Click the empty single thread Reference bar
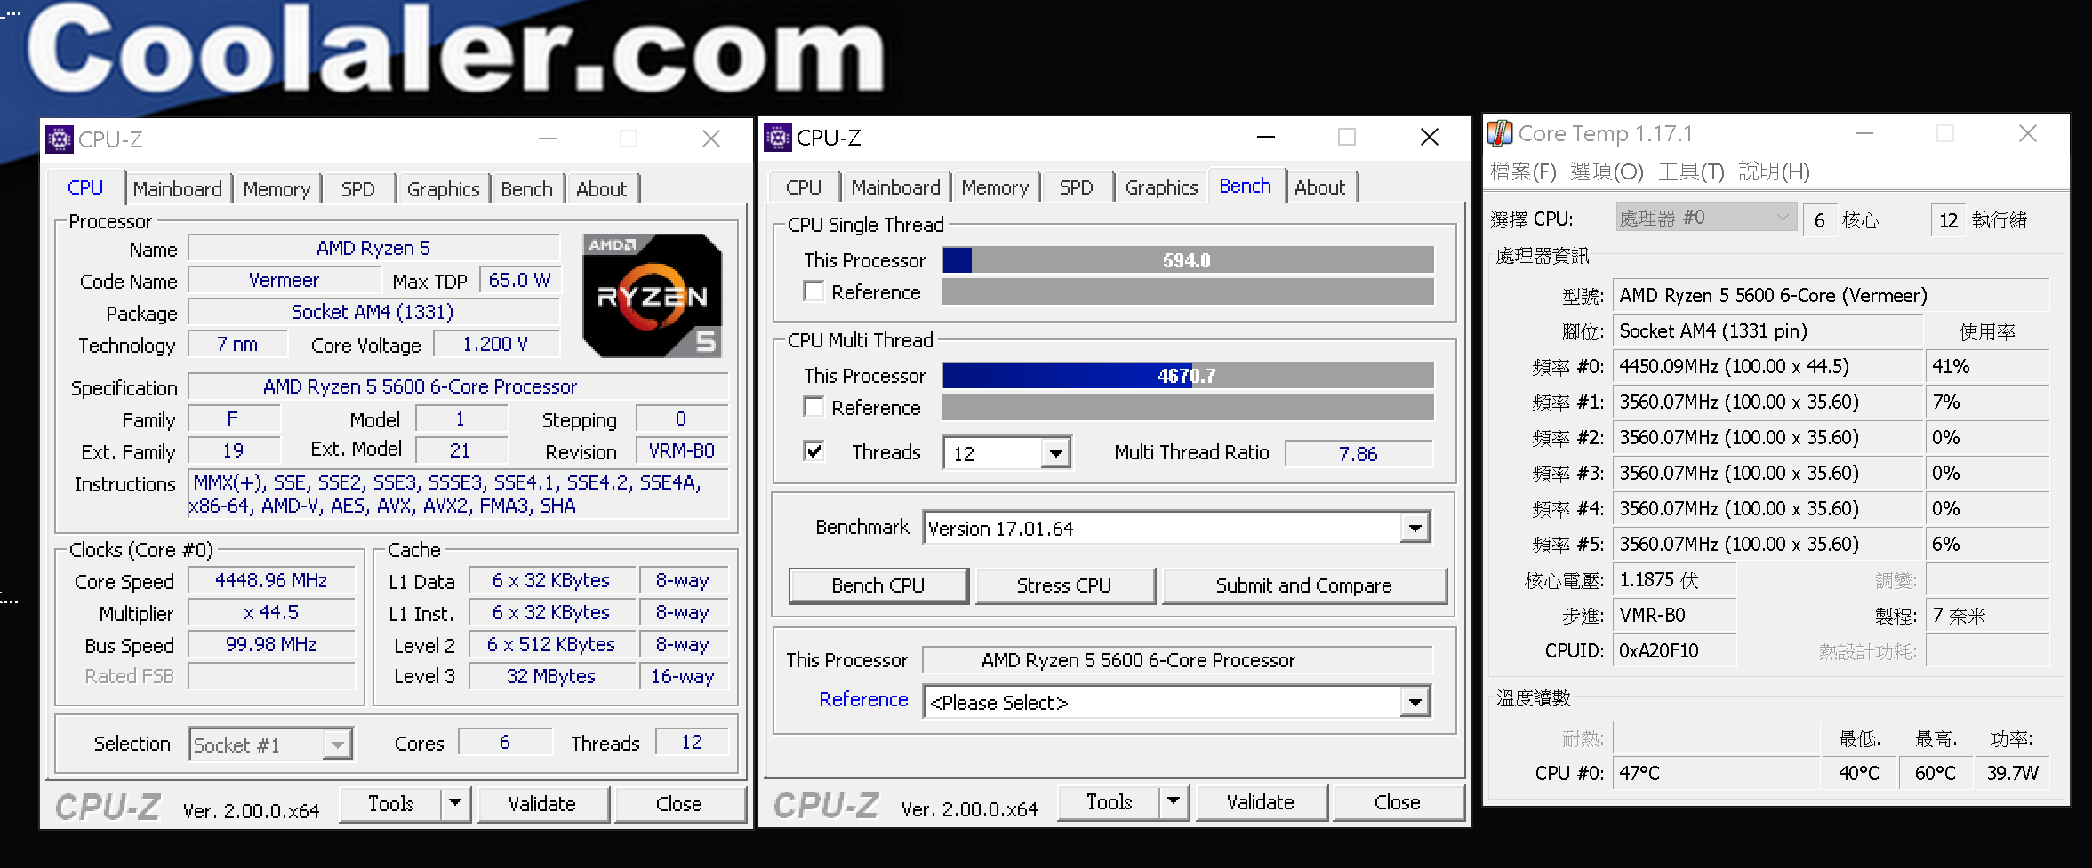 coord(1188,291)
